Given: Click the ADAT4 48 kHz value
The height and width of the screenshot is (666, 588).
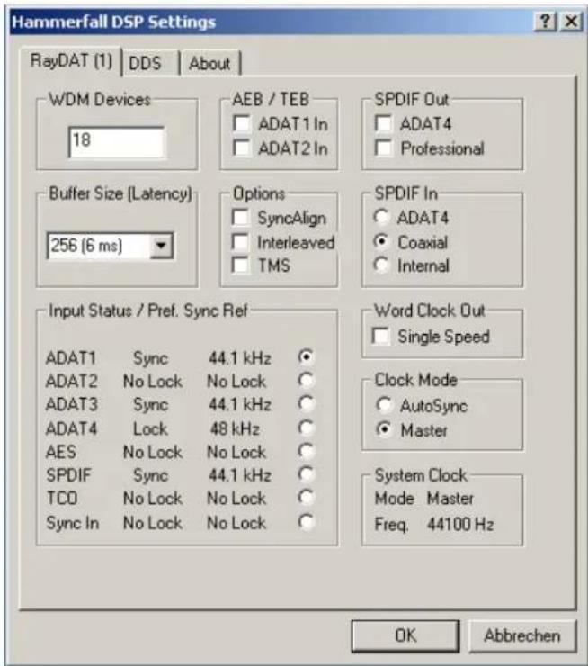Looking at the screenshot, I should (235, 428).
